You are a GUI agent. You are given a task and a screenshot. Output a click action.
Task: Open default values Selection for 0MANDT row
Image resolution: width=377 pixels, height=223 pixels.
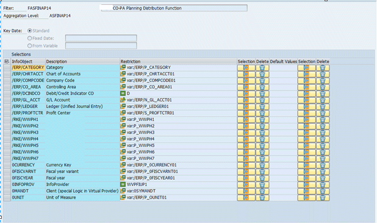click(x=307, y=191)
